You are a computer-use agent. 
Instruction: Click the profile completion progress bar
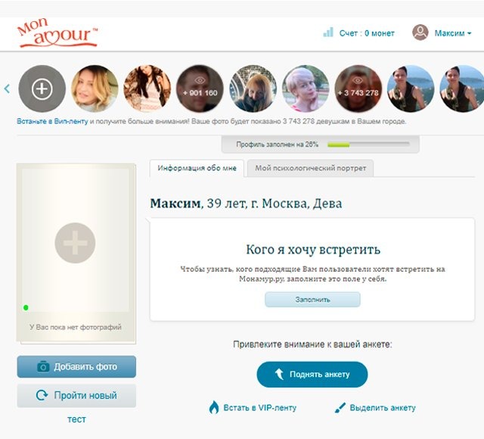368,145
